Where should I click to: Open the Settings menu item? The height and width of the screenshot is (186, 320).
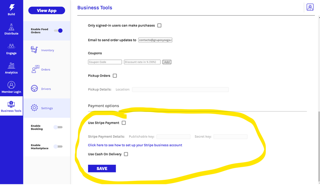[47, 108]
